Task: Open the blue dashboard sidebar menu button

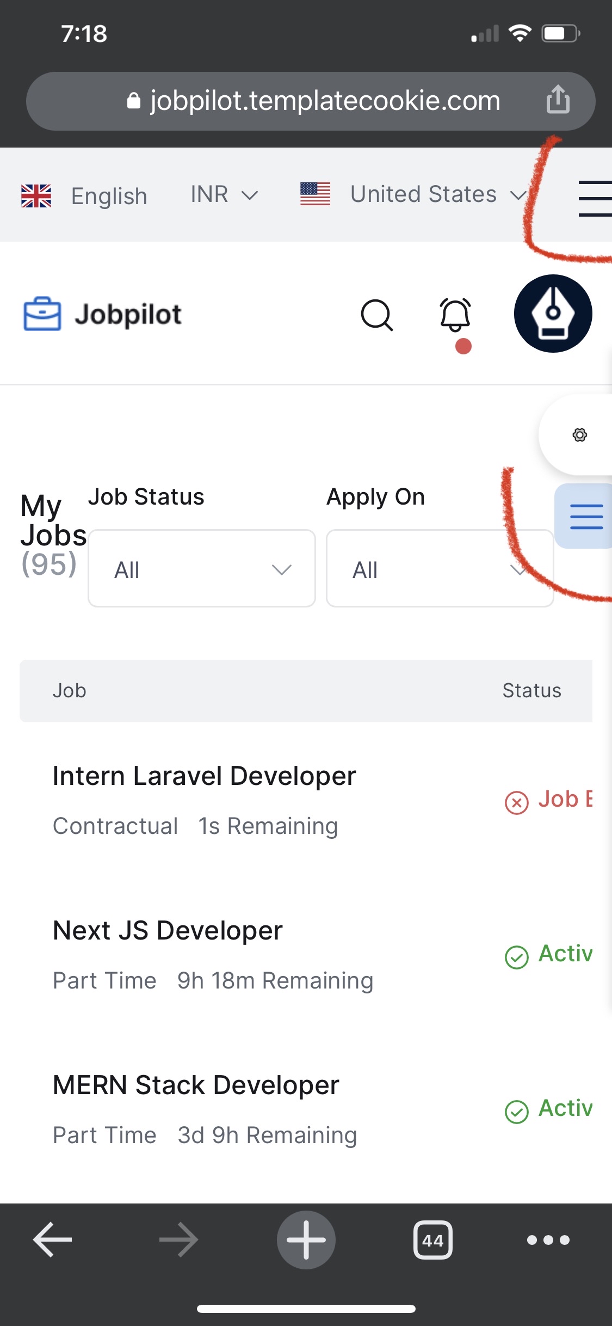Action: pyautogui.click(x=585, y=516)
